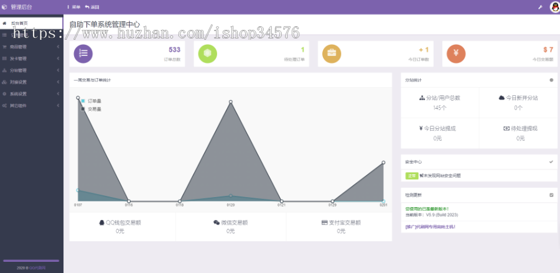Click the QQ penguin icon by QQ钱包交易额
Screen dimensions: 560x273
101,223
